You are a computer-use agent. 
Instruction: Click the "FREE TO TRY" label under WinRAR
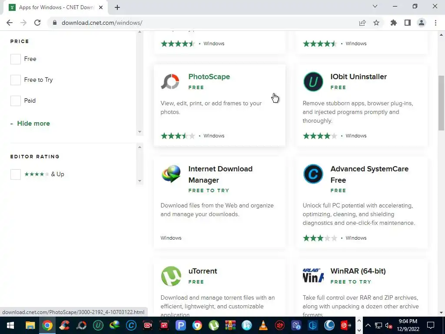(x=351, y=282)
